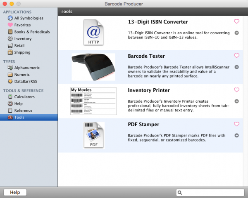Image resolution: width=248 pixels, height=198 pixels.
Task: Click the PDF Stamper description text
Action: tap(176, 138)
